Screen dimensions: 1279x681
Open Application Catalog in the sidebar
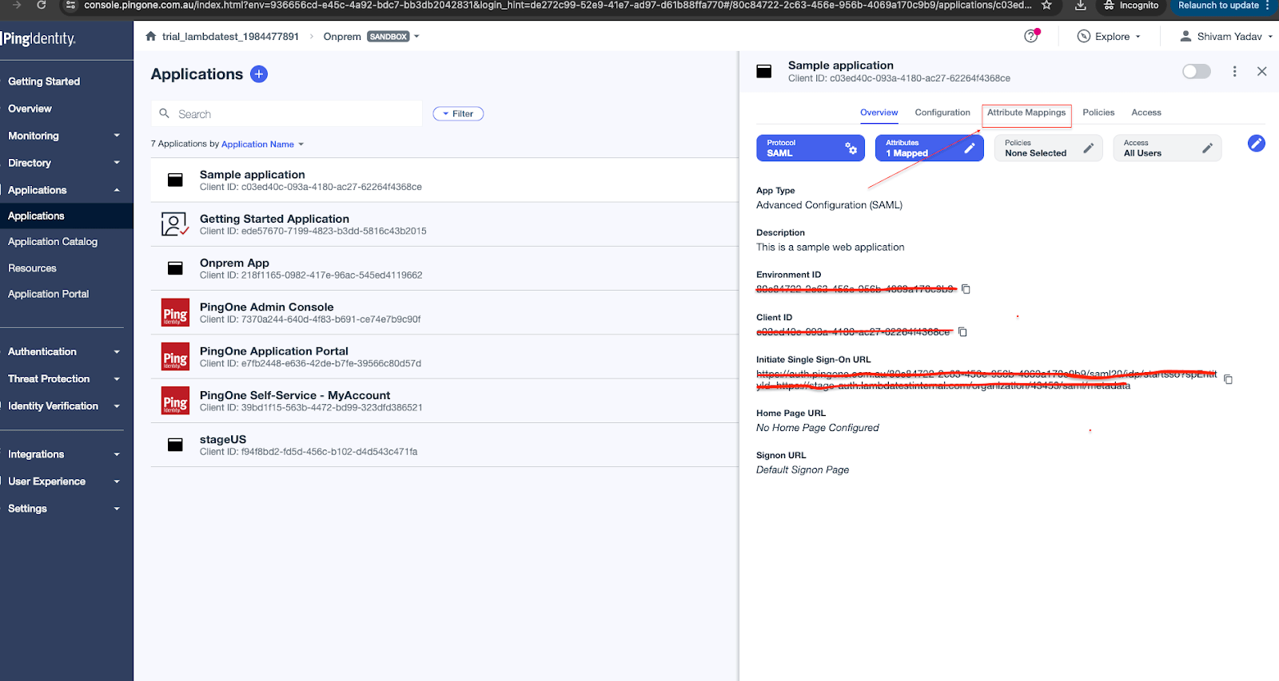point(53,242)
